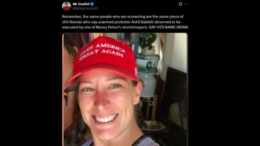
Task: Open the Grok explain-post icon
Action: point(180,4)
